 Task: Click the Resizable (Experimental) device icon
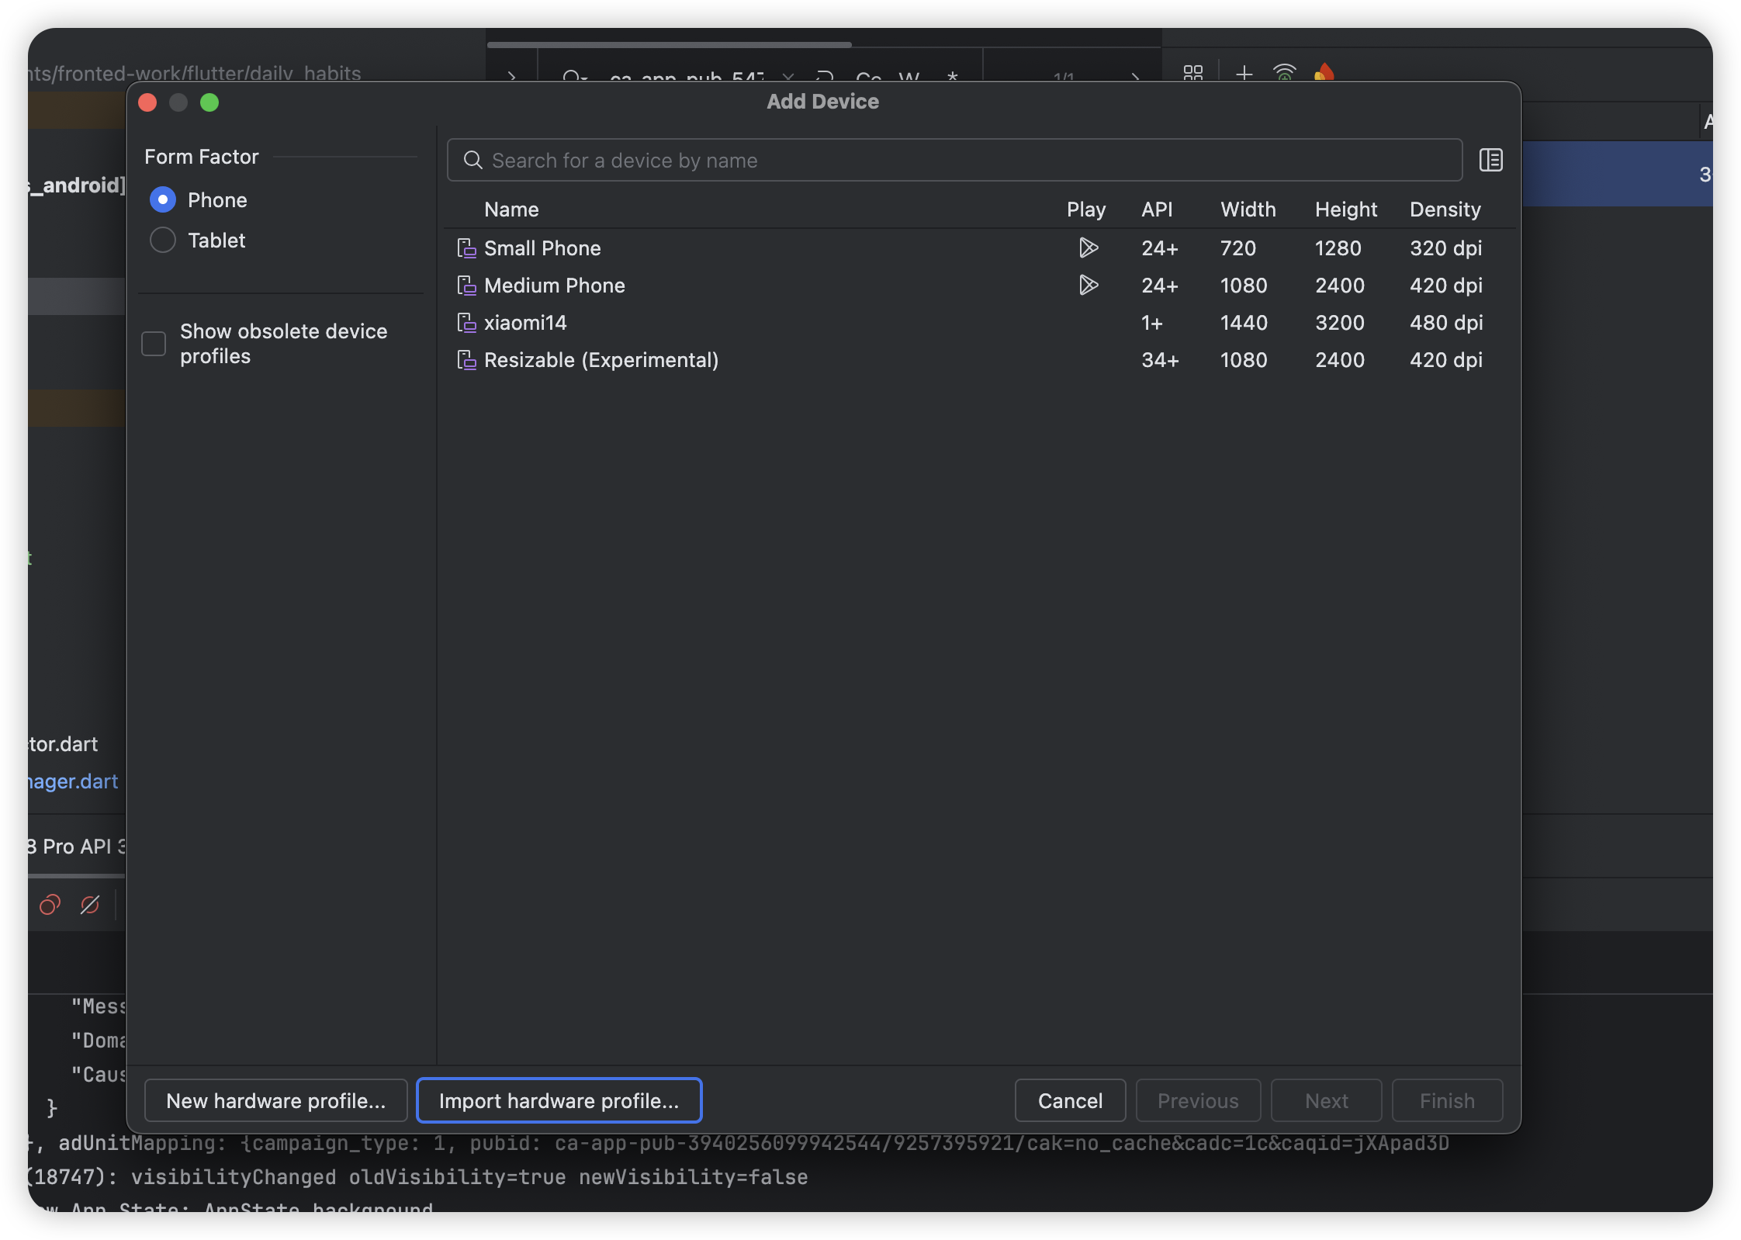(466, 360)
